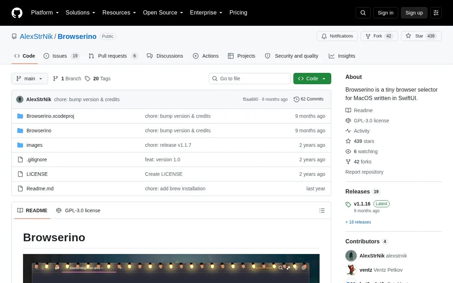The width and height of the screenshot is (453, 283).
Task: Open the search magnifier icon
Action: [363, 13]
